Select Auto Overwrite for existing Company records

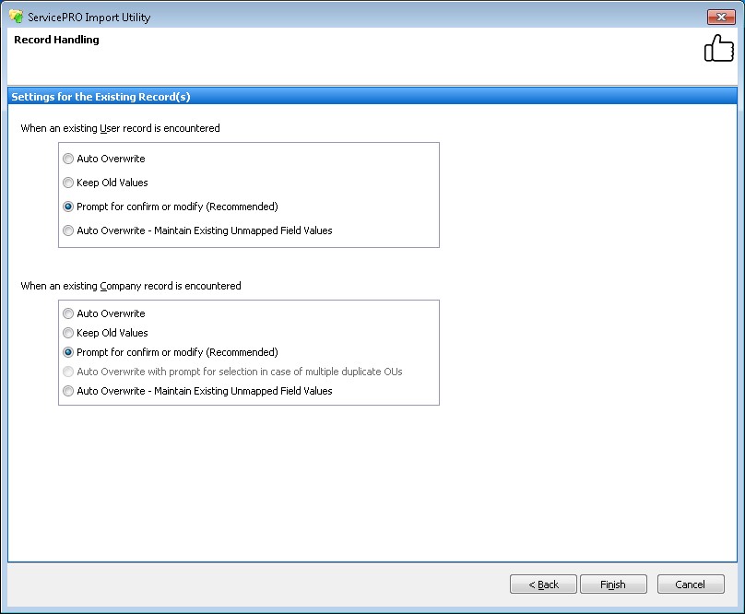(67, 313)
